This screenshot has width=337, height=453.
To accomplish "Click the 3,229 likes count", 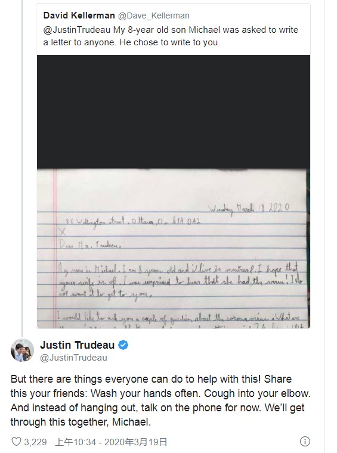I will (35, 442).
